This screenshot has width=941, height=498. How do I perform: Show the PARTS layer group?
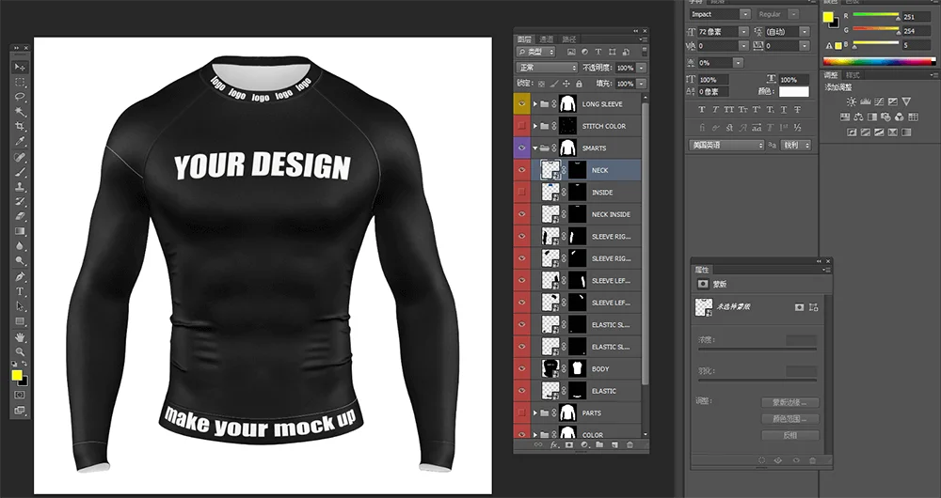pyautogui.click(x=521, y=412)
